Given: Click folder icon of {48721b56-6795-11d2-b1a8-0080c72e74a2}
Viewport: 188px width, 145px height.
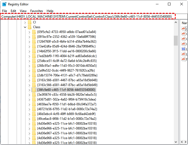Looking at the screenshot, I should (x=34, y=109).
